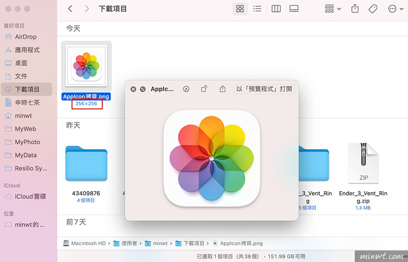This screenshot has height=262, width=408.
Task: Open the minwt home folder in sidebar
Action: pyautogui.click(x=26, y=116)
